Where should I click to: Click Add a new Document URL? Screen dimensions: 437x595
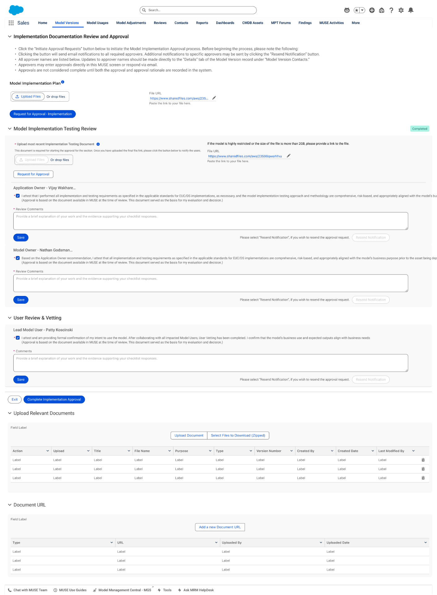click(220, 527)
